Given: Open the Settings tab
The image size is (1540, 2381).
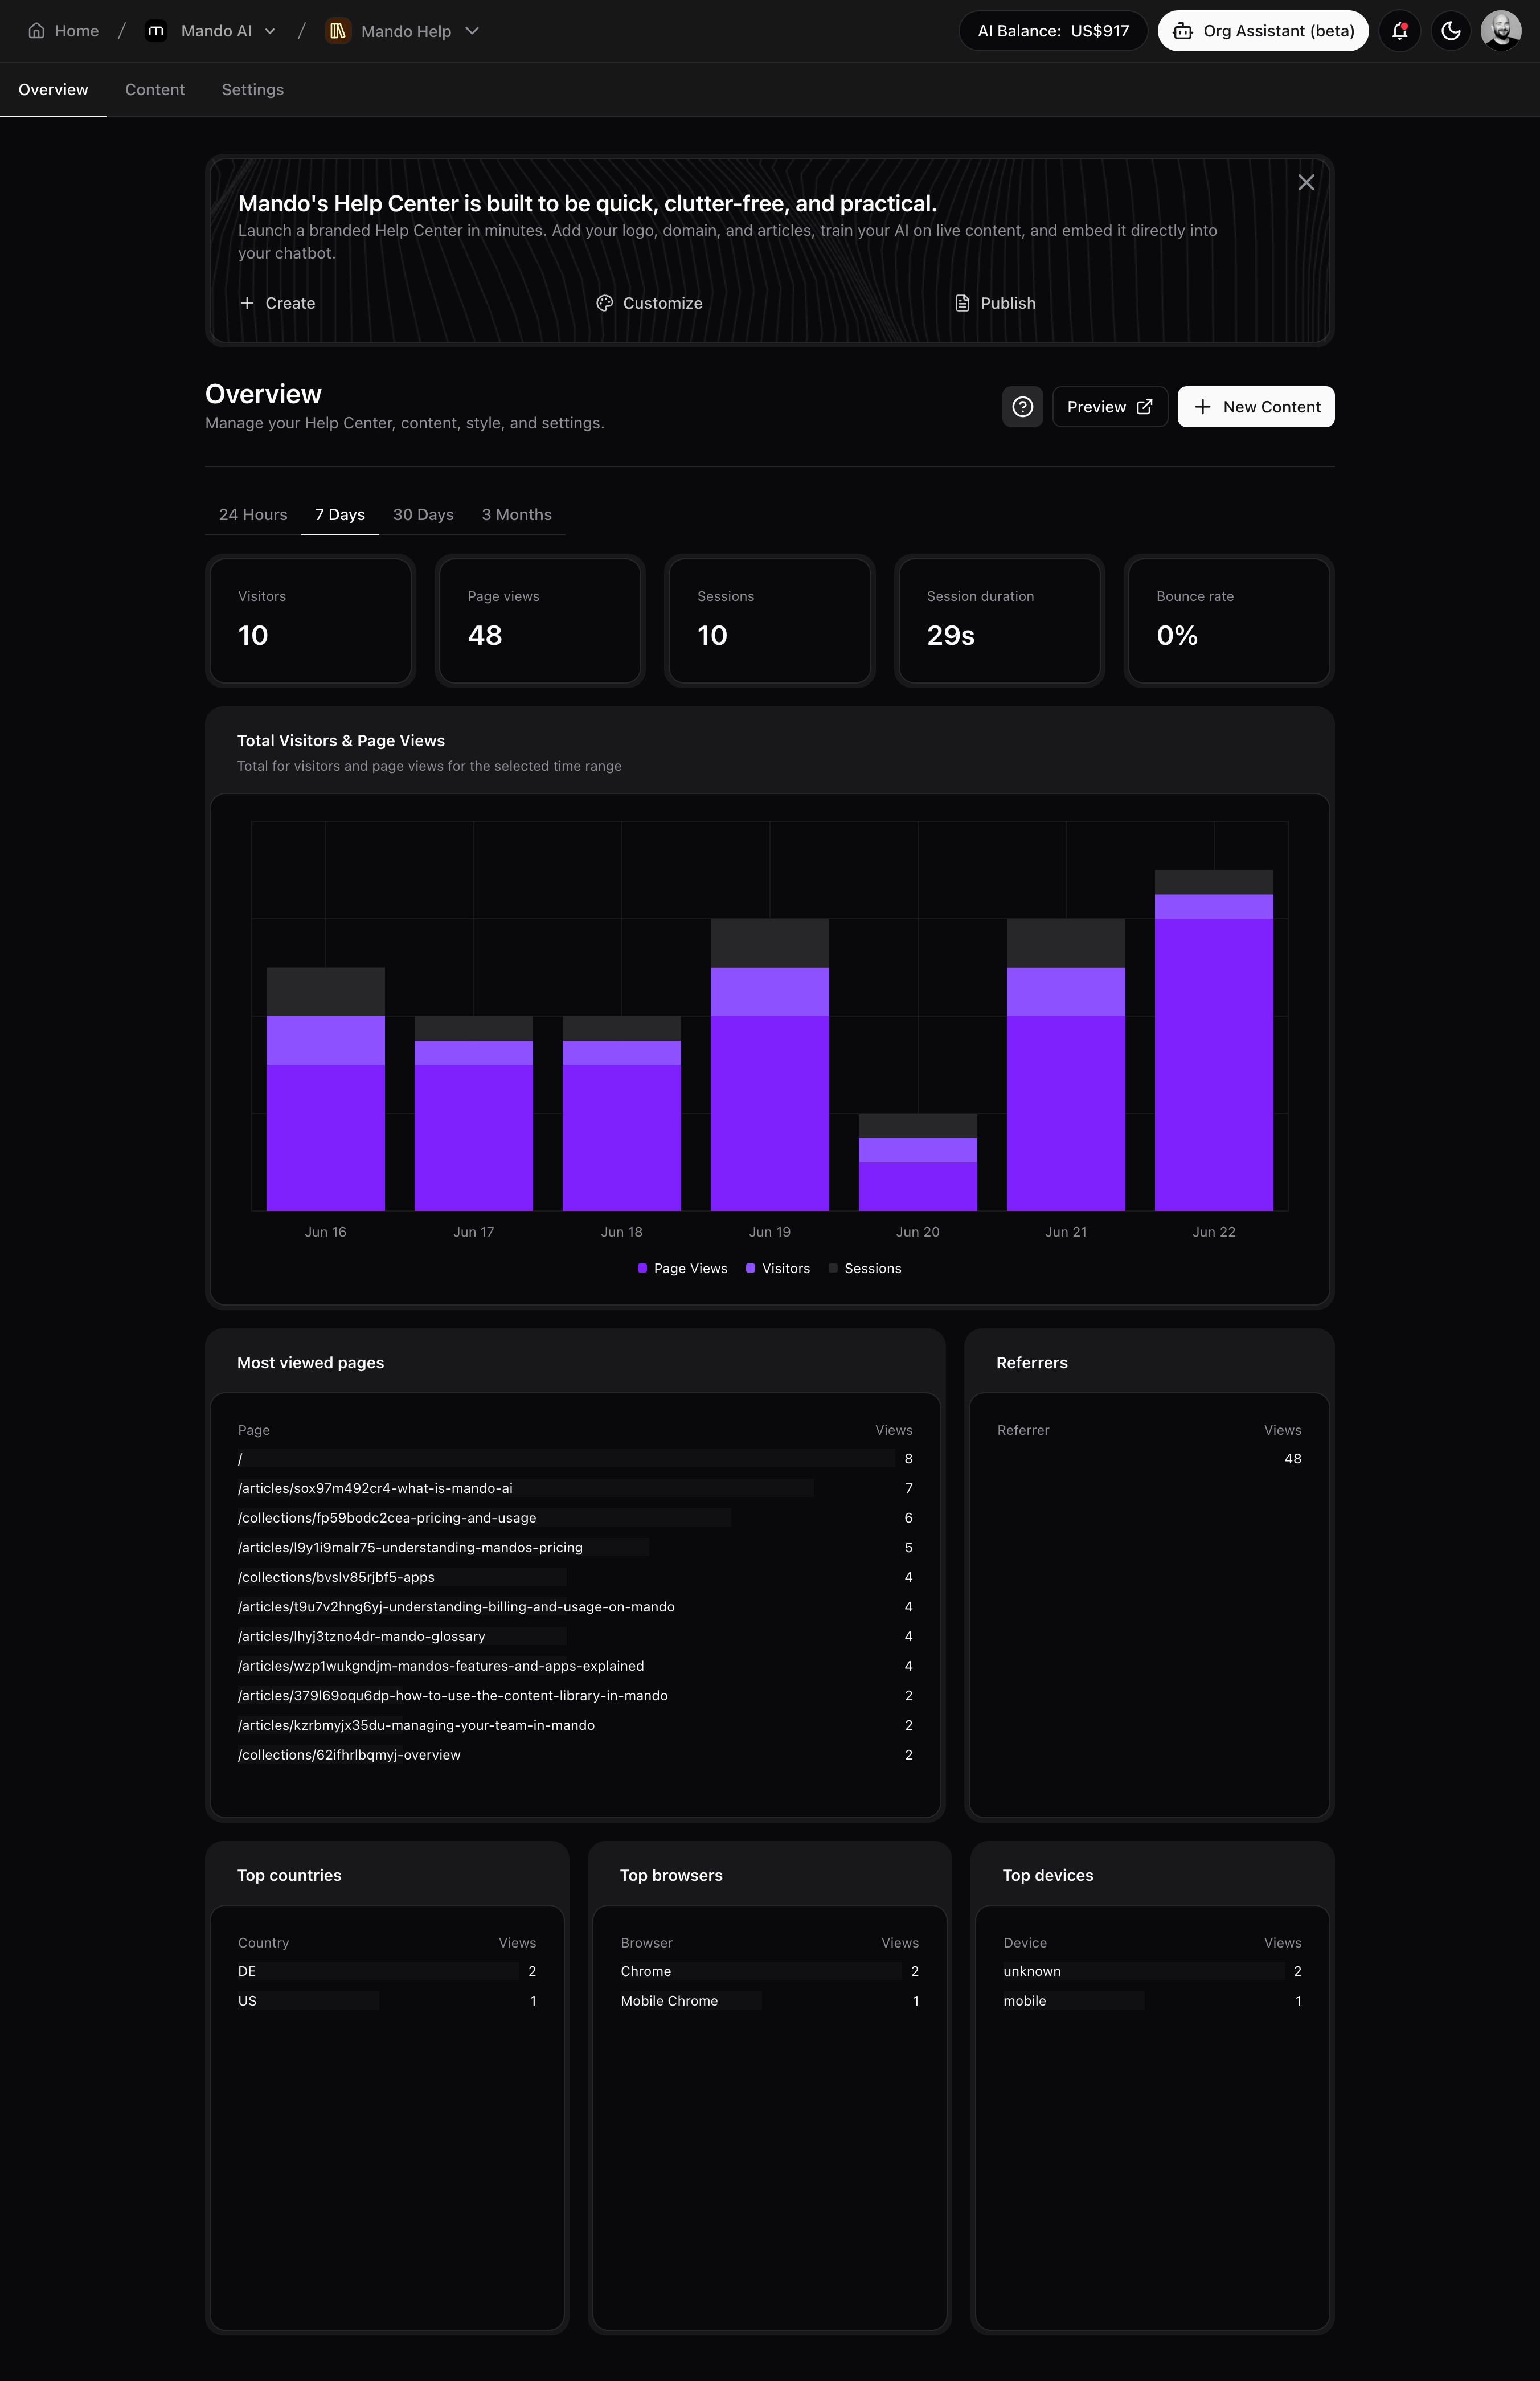Looking at the screenshot, I should tap(253, 90).
